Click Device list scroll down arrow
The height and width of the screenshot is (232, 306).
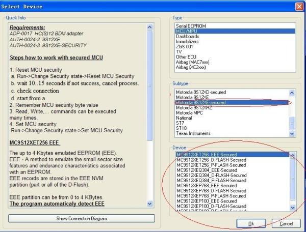click(x=293, y=208)
